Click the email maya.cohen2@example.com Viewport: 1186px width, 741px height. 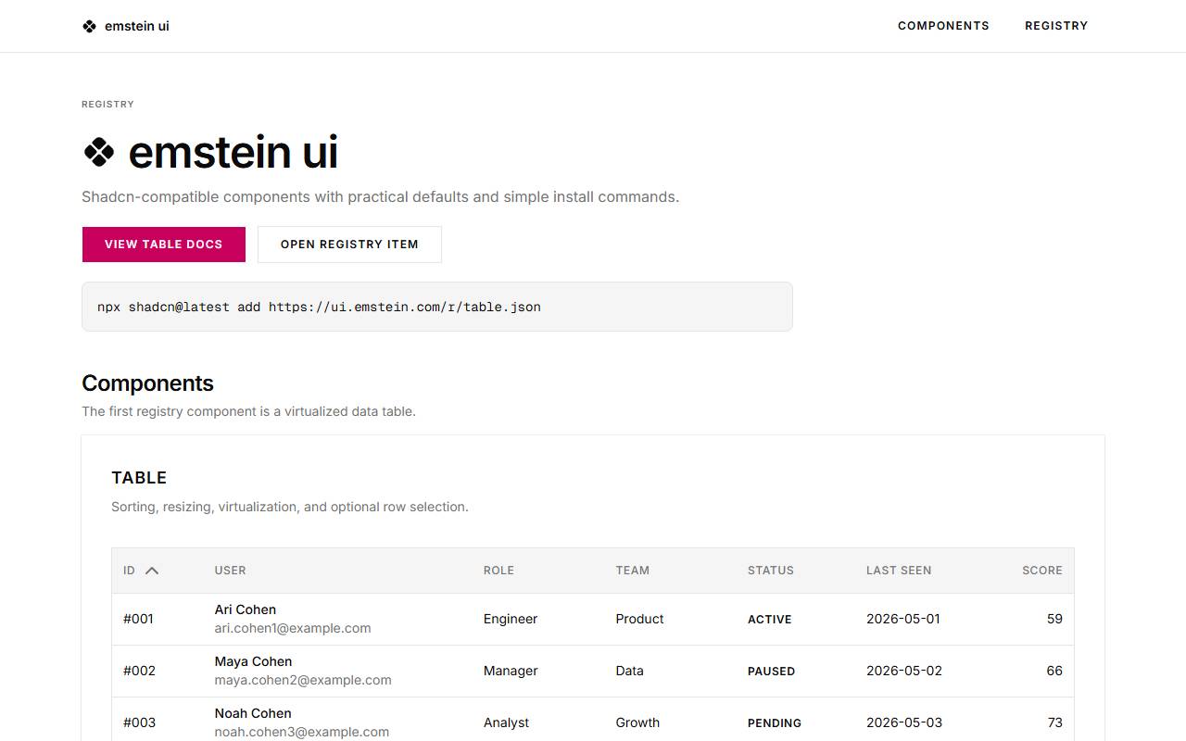coord(303,680)
